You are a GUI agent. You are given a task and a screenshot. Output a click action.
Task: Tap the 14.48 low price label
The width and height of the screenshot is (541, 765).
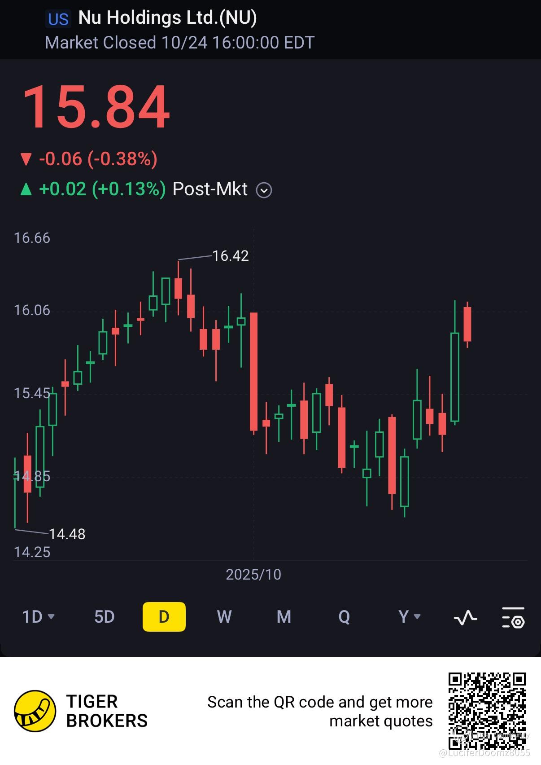67,534
